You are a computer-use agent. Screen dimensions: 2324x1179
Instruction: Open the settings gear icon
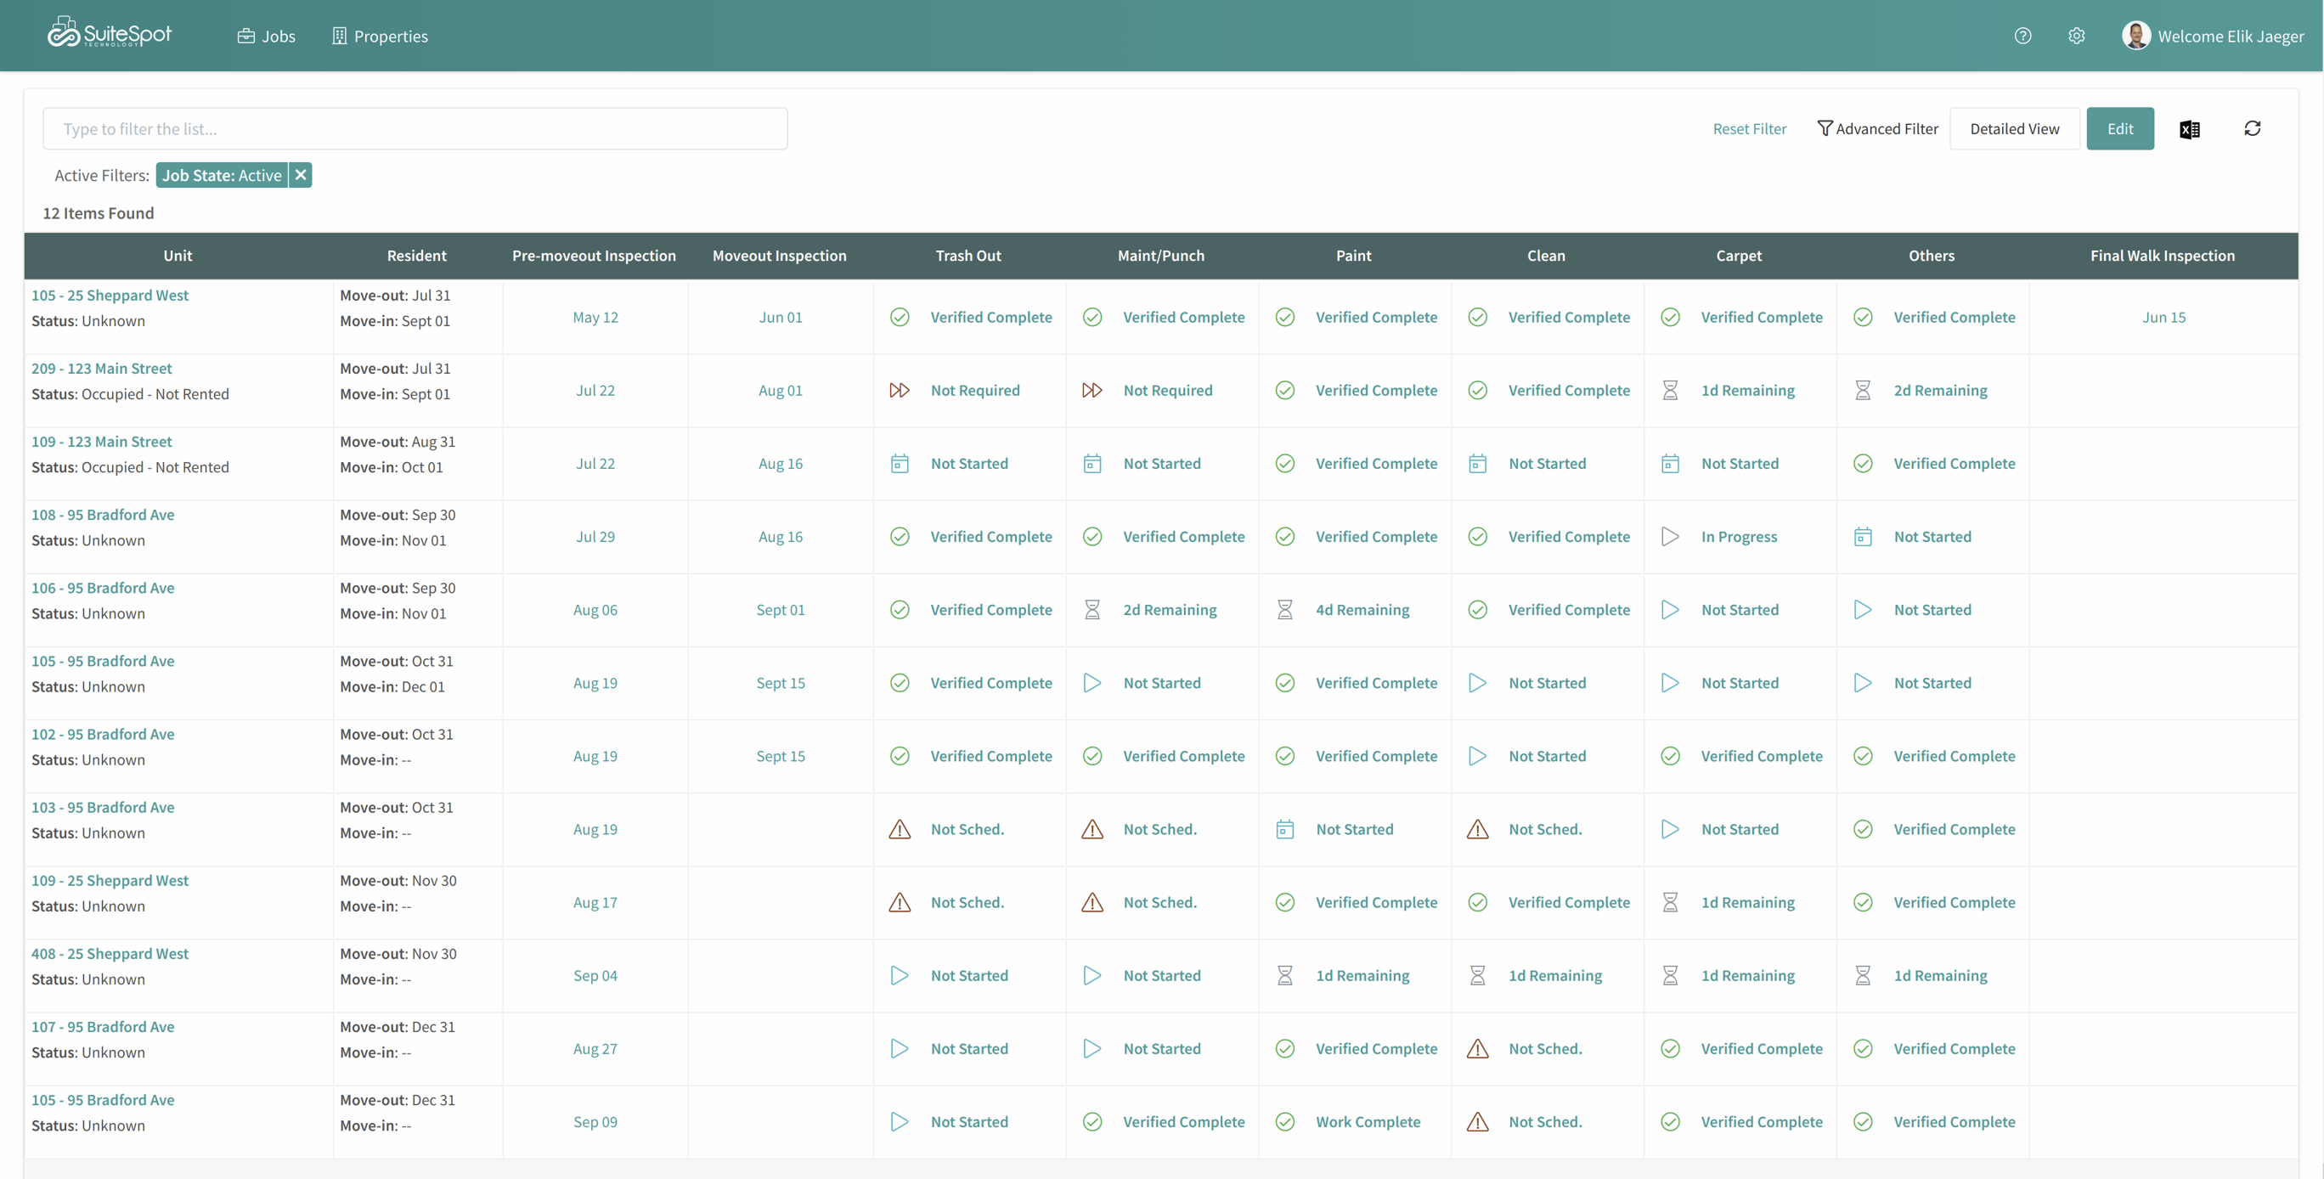[2076, 36]
